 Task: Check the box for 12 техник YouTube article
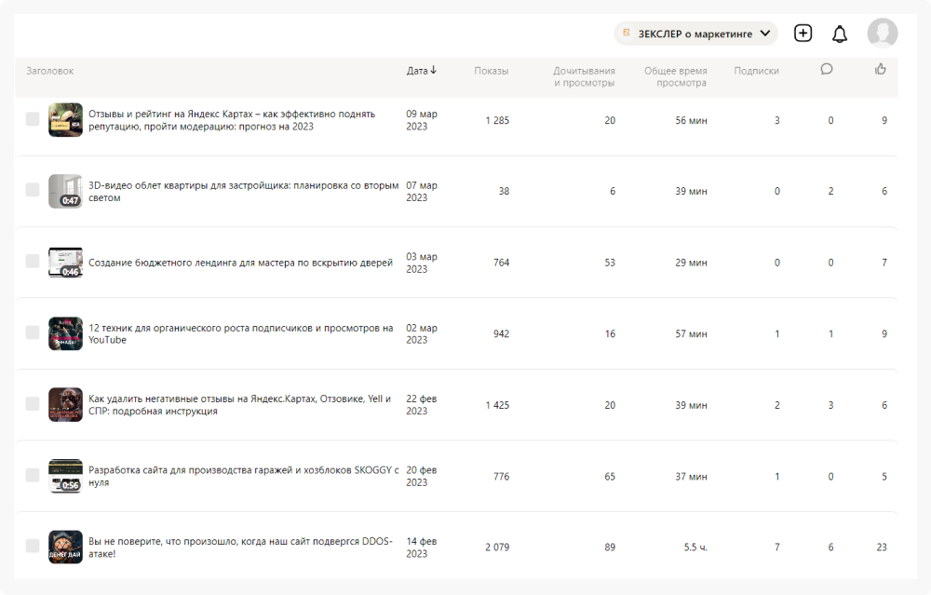[33, 332]
